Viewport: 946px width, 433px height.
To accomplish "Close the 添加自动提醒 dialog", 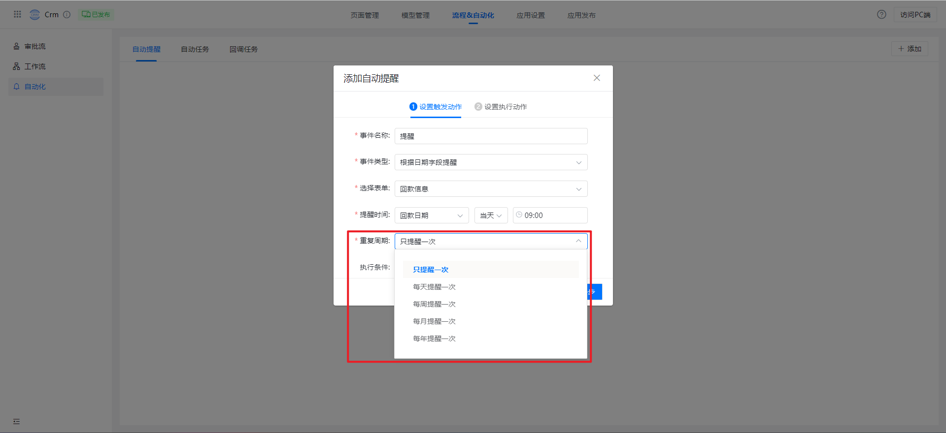I will 597,78.
